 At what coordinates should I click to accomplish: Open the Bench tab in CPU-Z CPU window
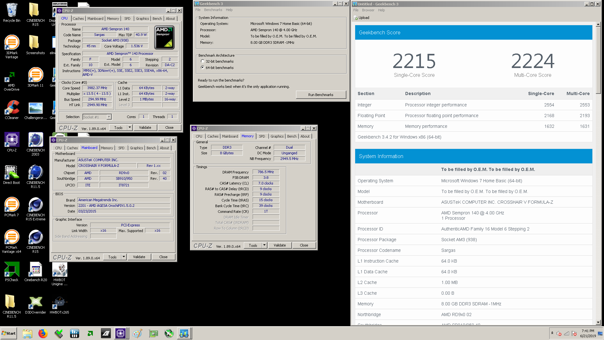(x=157, y=19)
